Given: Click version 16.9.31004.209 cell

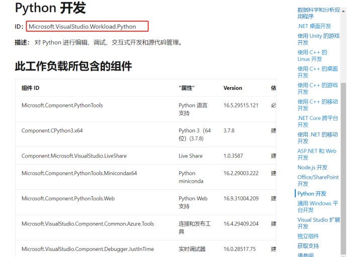Looking at the screenshot, I should pos(241,198).
